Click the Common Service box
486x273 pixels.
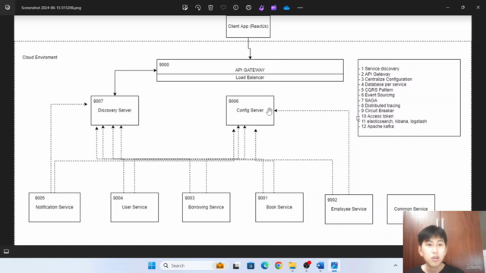coord(411,209)
